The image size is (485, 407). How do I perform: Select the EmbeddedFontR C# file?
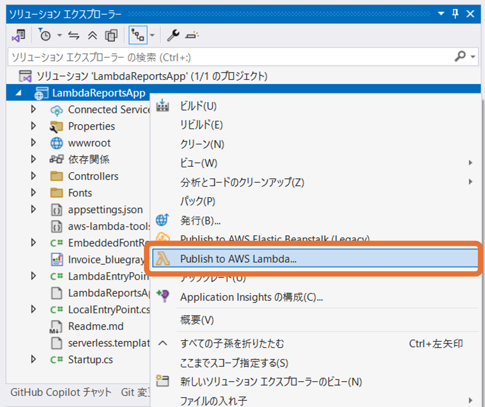point(108,243)
